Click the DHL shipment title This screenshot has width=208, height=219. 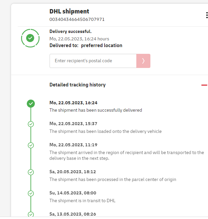[x=69, y=12]
